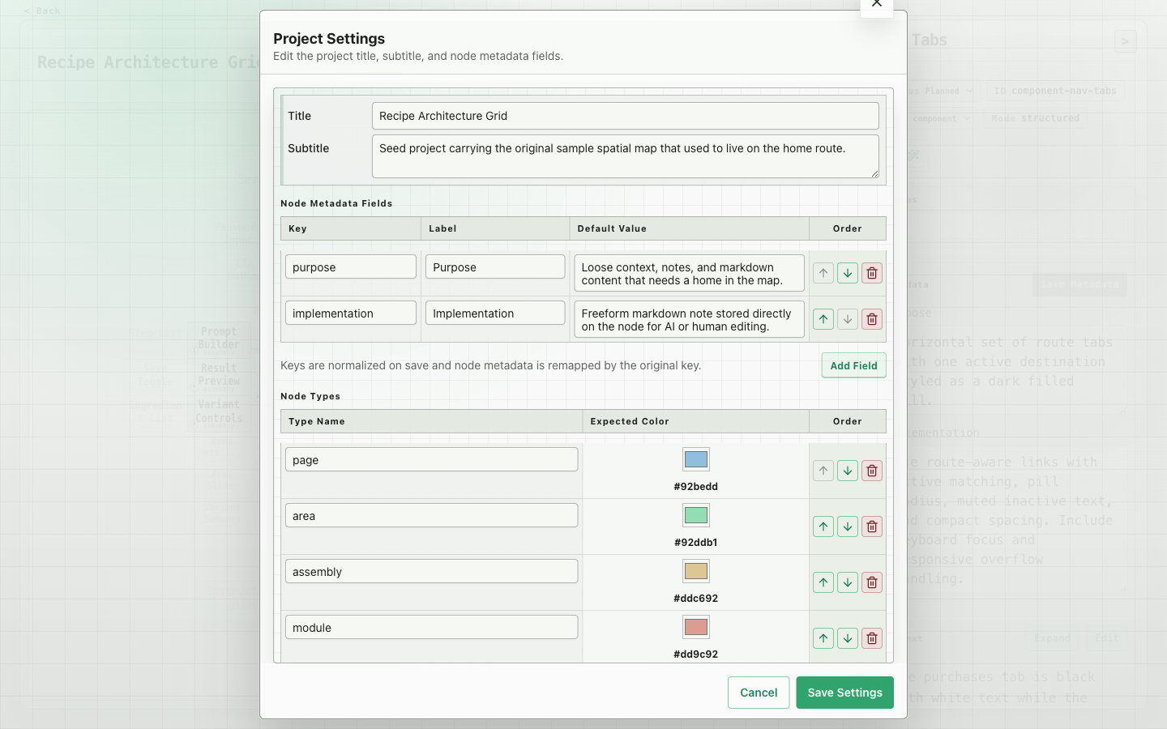Delete the assembly node type
Viewport: 1167px width, 729px height.
point(872,582)
